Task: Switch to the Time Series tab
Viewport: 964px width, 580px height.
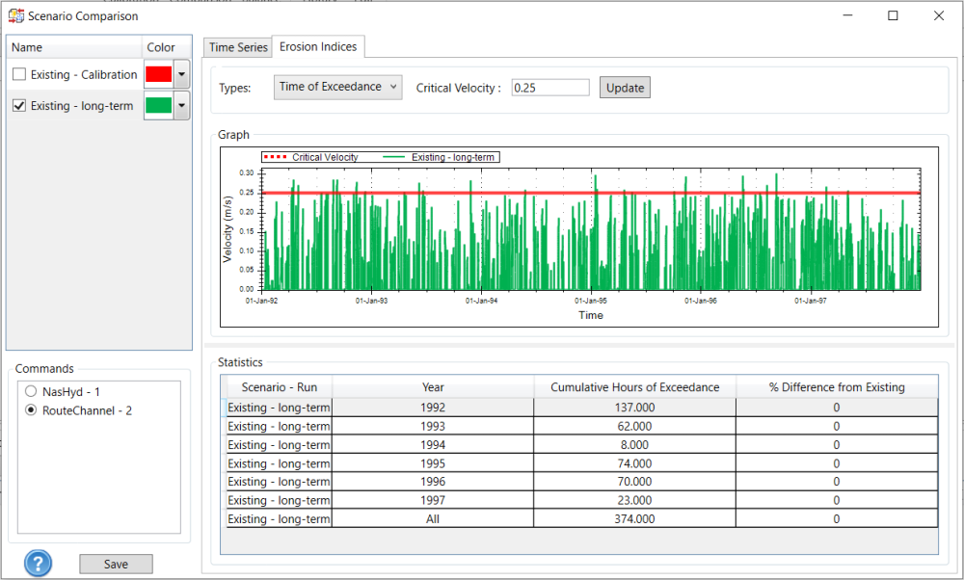Action: [x=238, y=47]
